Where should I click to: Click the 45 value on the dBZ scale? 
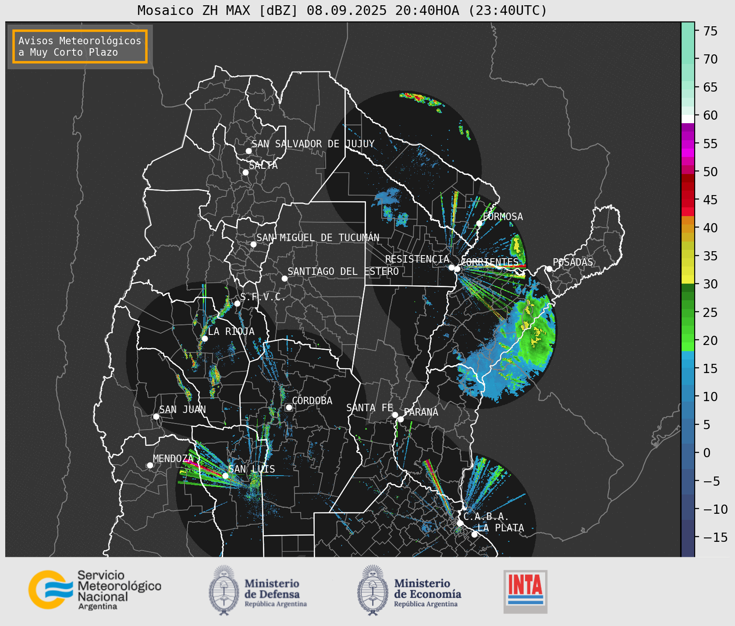[x=710, y=200]
